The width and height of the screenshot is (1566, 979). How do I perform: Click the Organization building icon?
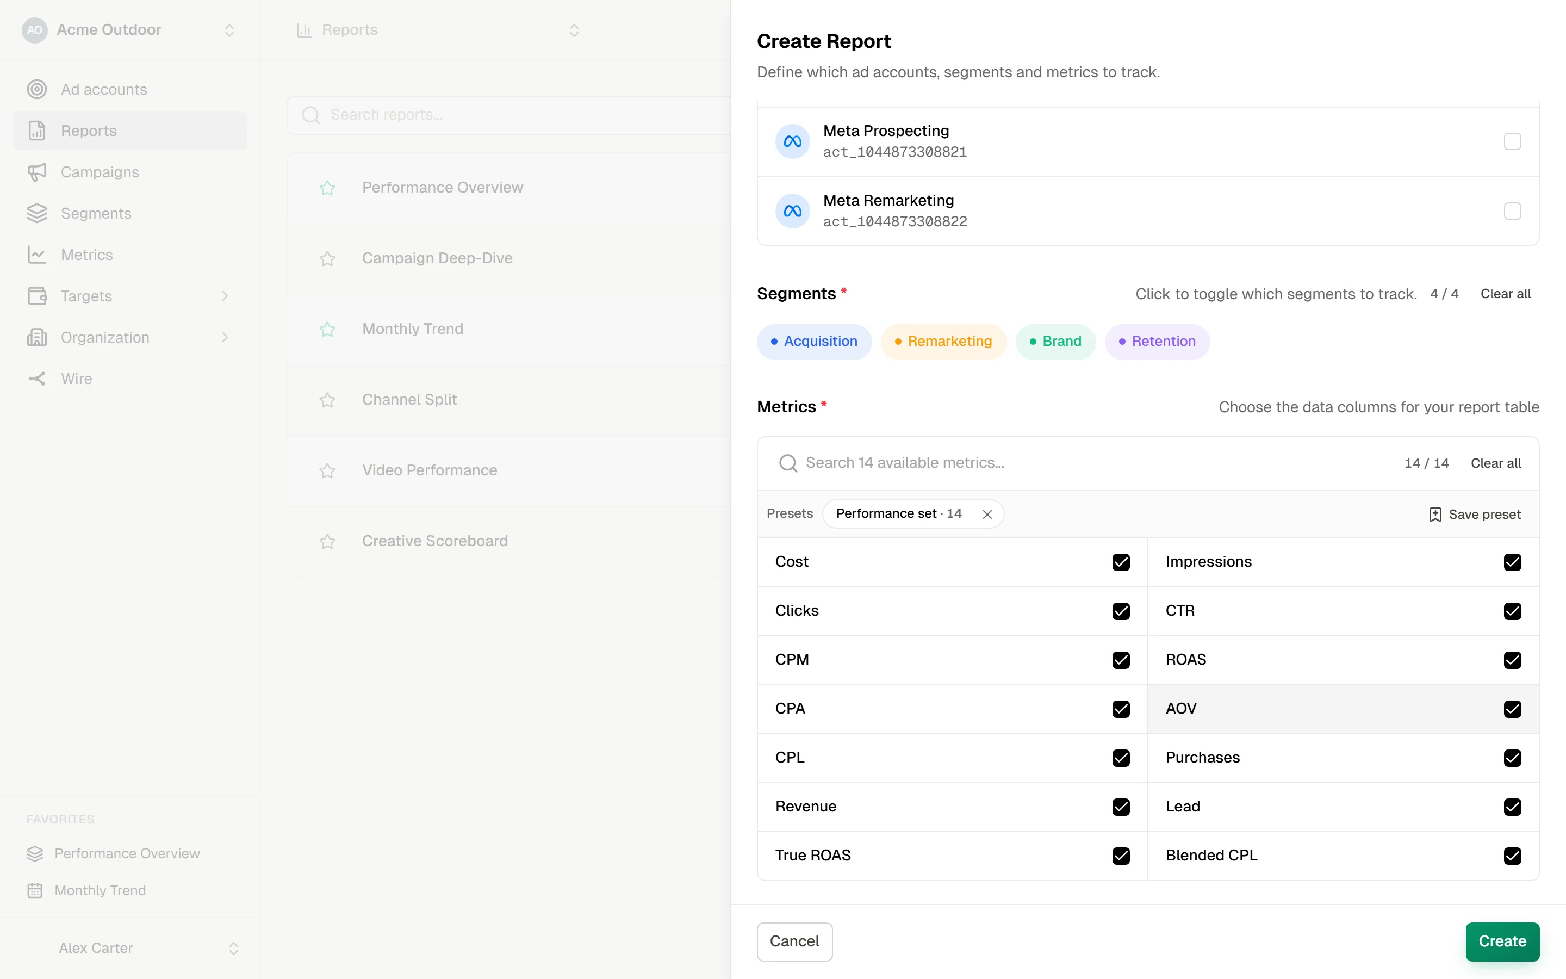click(x=37, y=337)
